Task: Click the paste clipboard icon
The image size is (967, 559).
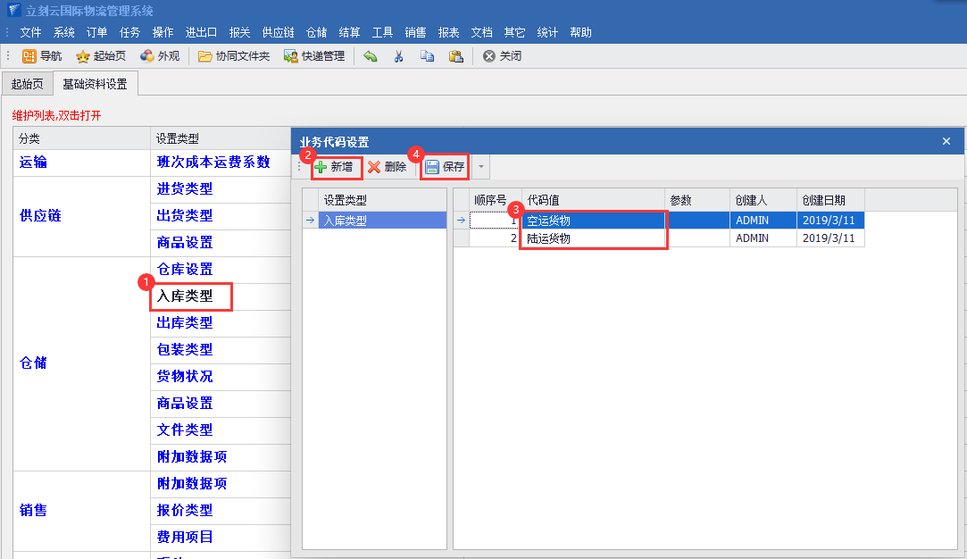Action: click(455, 56)
